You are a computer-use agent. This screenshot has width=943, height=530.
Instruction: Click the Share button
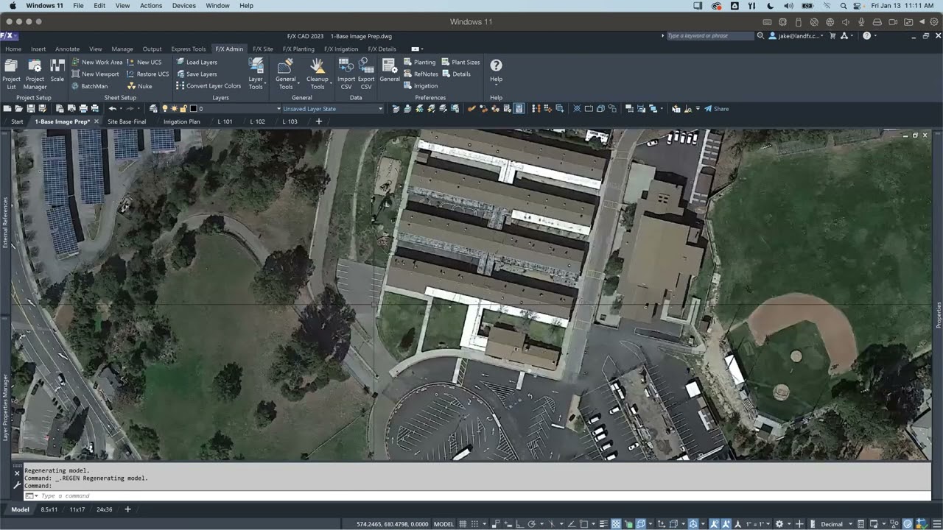point(716,109)
